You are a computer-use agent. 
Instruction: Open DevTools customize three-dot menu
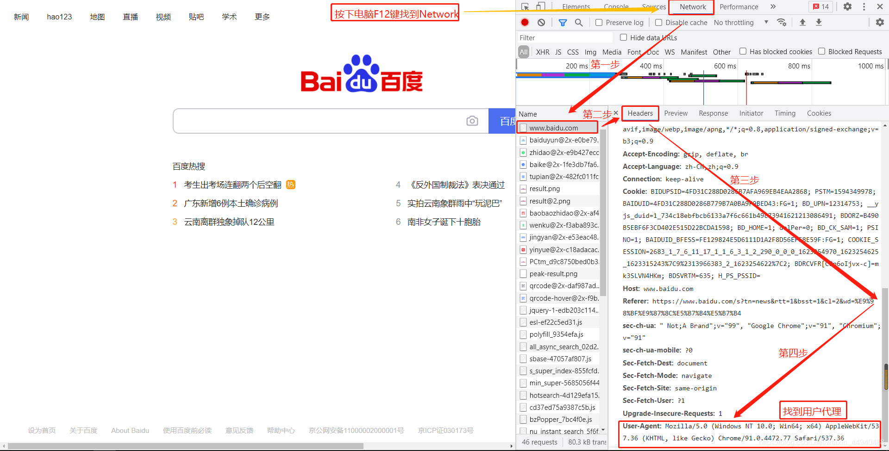click(x=864, y=6)
